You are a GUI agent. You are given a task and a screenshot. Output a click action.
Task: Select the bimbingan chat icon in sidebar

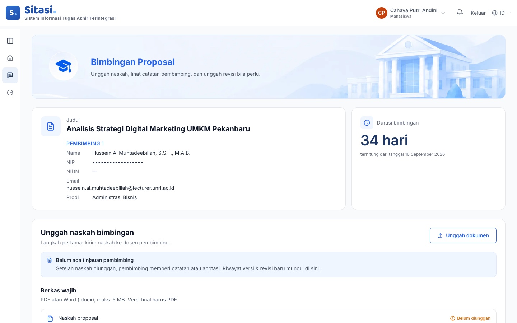[10, 75]
